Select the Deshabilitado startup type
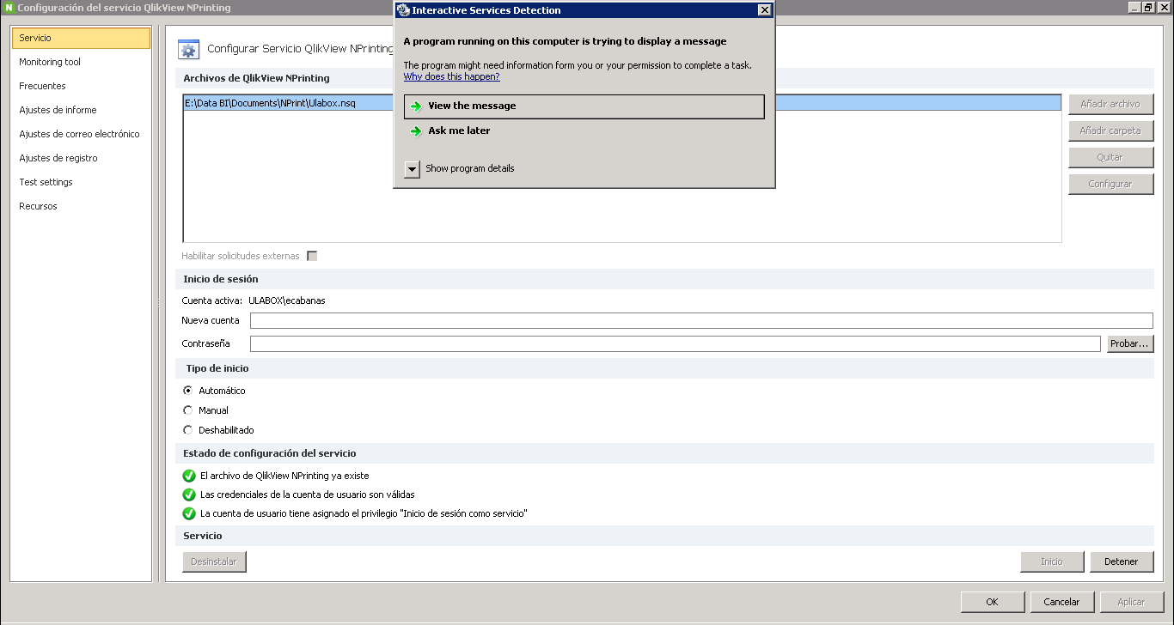The image size is (1174, 625). click(188, 430)
